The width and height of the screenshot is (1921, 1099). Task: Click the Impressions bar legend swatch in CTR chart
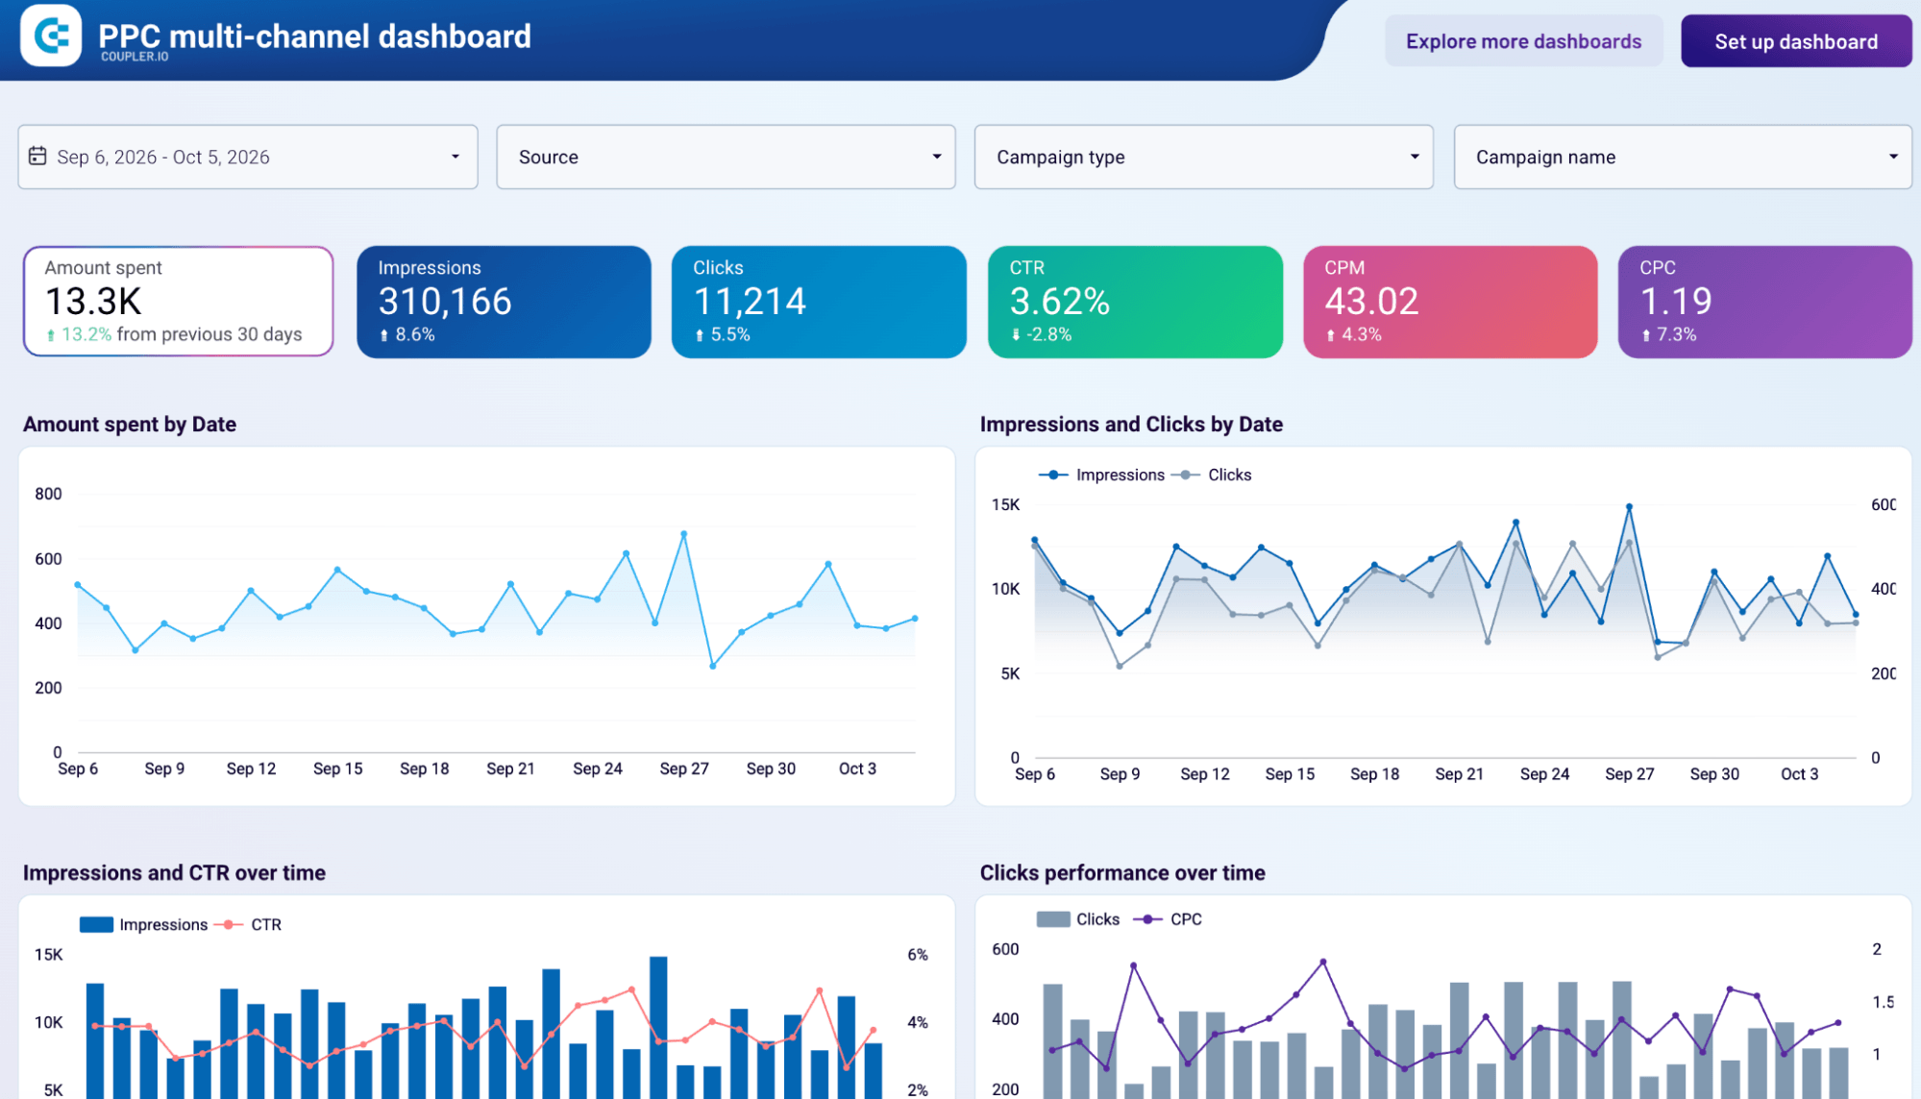(96, 924)
